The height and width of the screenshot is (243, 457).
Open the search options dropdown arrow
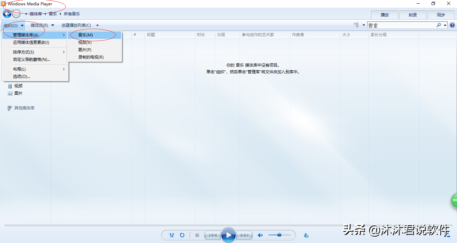coord(445,25)
